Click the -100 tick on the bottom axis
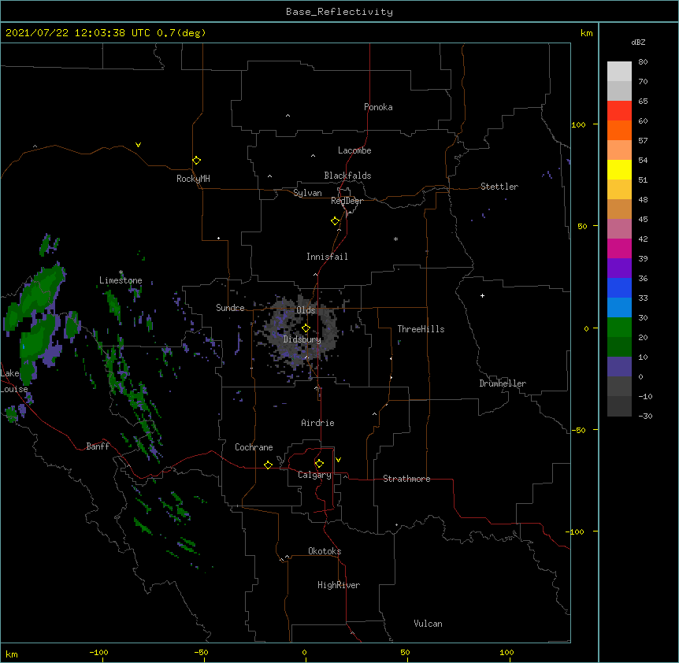Viewport: 679px width, 663px height. 98,652
